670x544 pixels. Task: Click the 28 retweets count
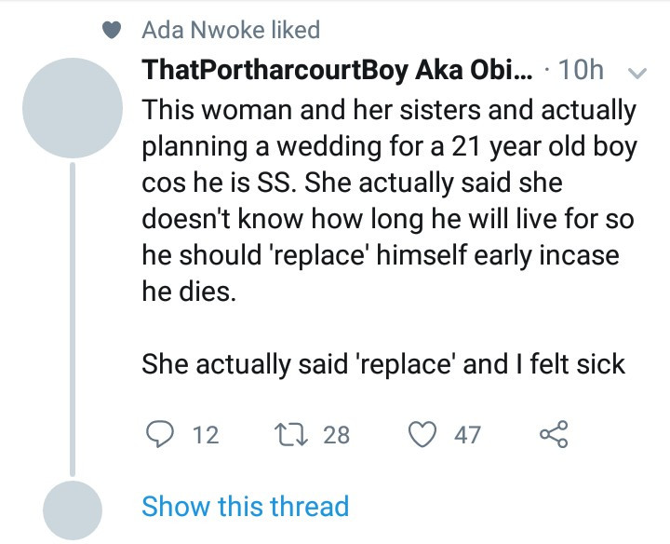point(337,434)
